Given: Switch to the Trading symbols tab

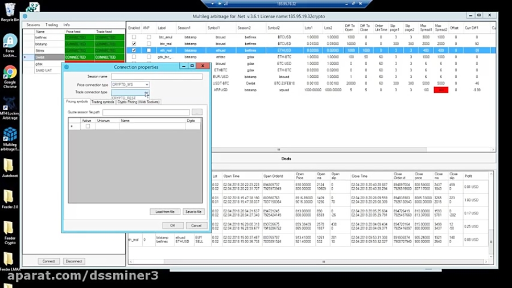Looking at the screenshot, I should tap(103, 102).
